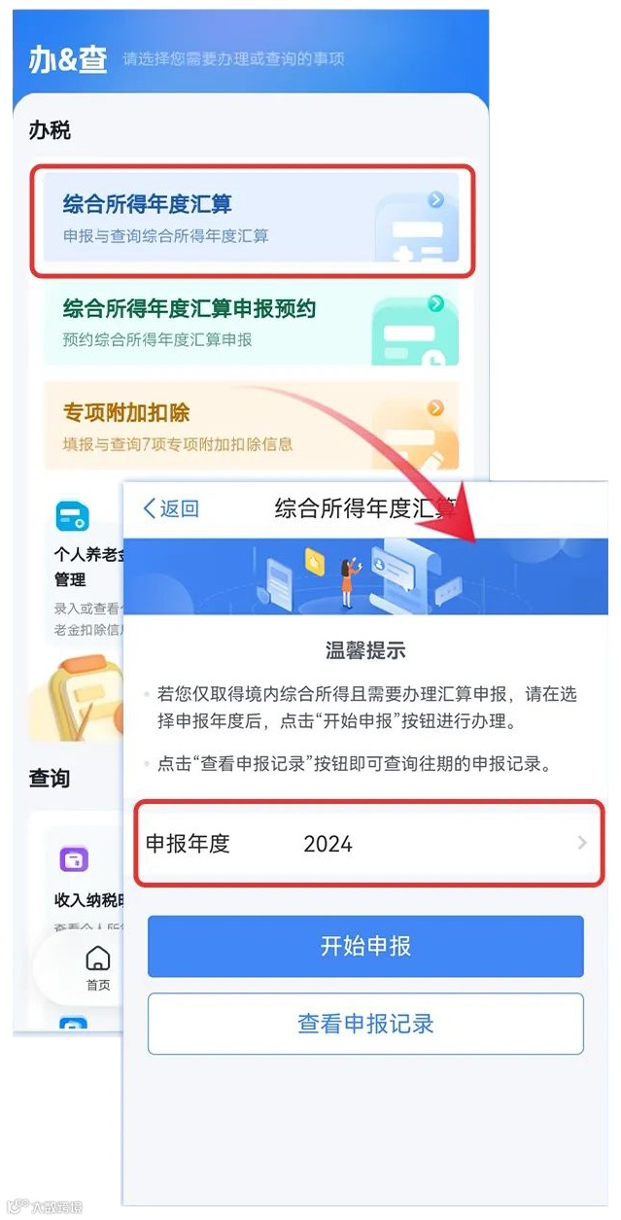621x1220 pixels.
Task: Go to 首页 home tab
Action: coord(98,966)
